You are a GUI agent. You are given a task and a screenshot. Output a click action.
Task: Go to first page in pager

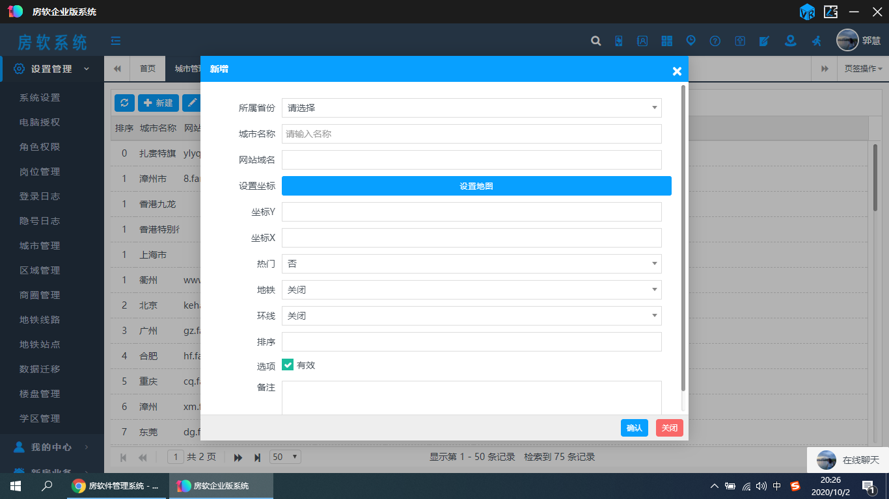[x=124, y=457]
